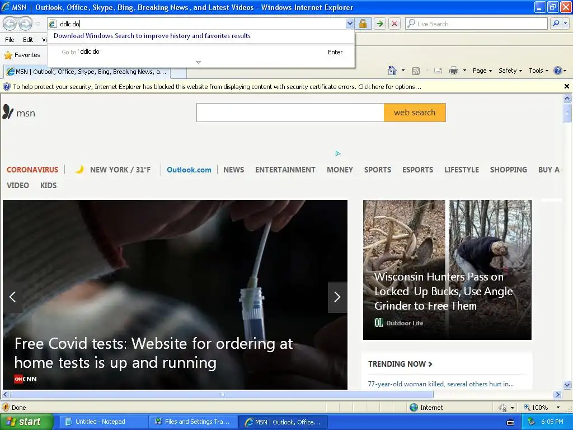Open Outlook.com link
Viewport: 573px width, 430px height.
[189, 170]
